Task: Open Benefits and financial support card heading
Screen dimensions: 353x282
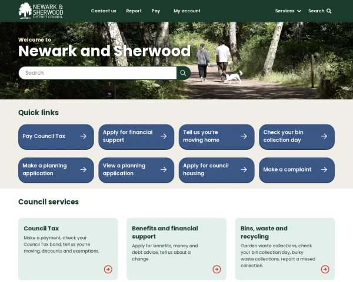Action: pyautogui.click(x=165, y=233)
